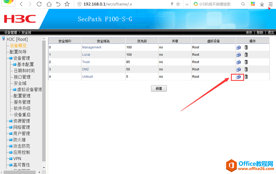
Task: Expand the 应用控制 tree node
Action: point(11,152)
